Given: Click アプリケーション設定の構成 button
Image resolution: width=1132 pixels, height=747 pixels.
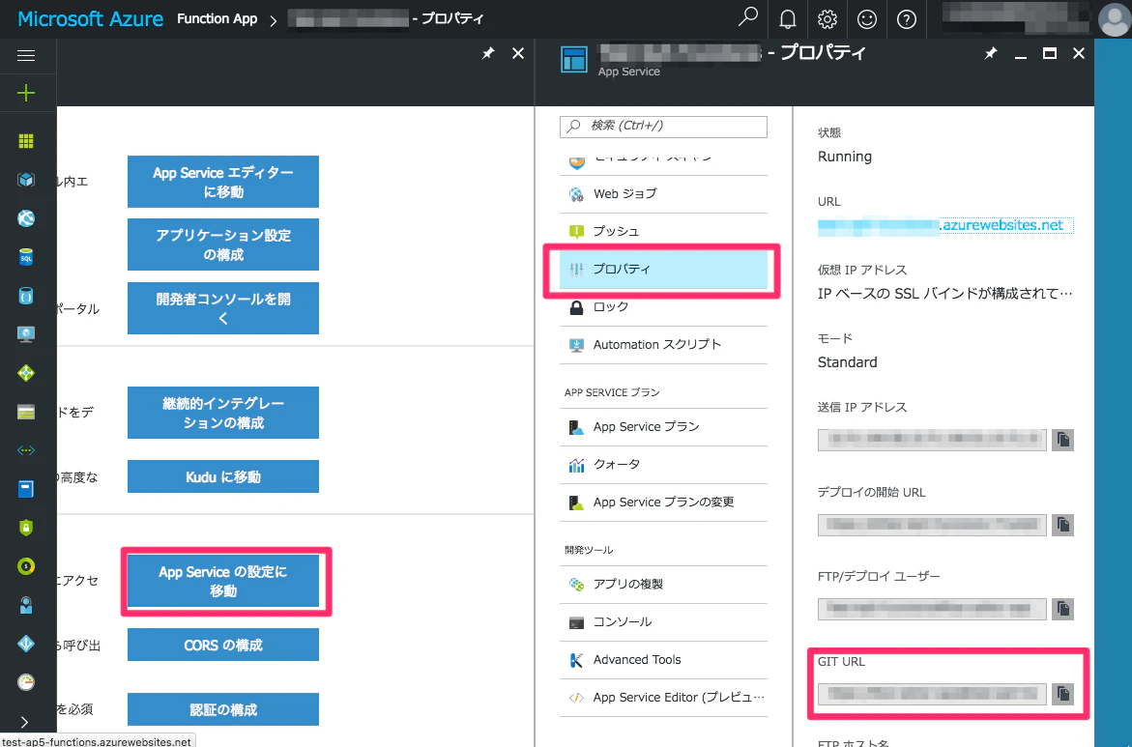Looking at the screenshot, I should tap(223, 244).
